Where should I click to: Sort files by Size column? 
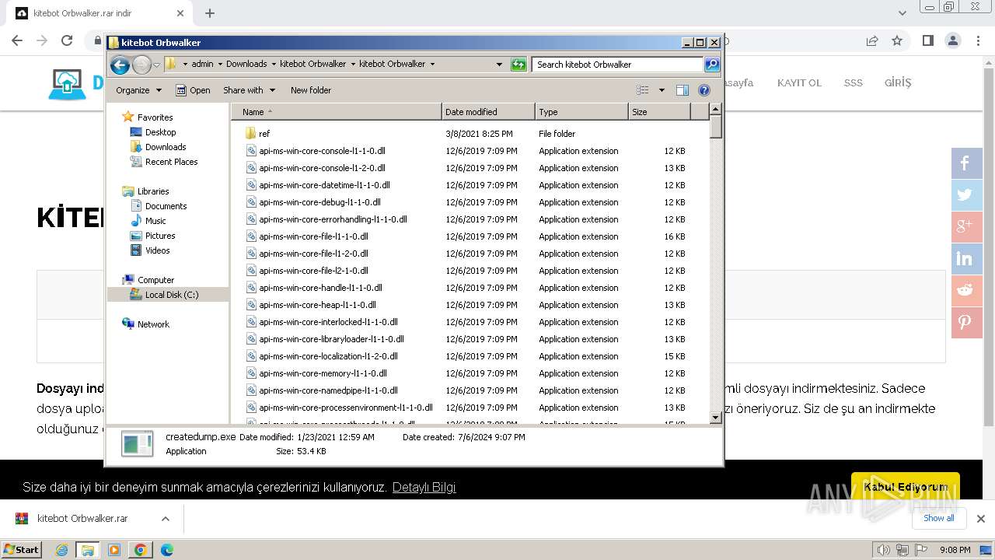click(x=659, y=112)
